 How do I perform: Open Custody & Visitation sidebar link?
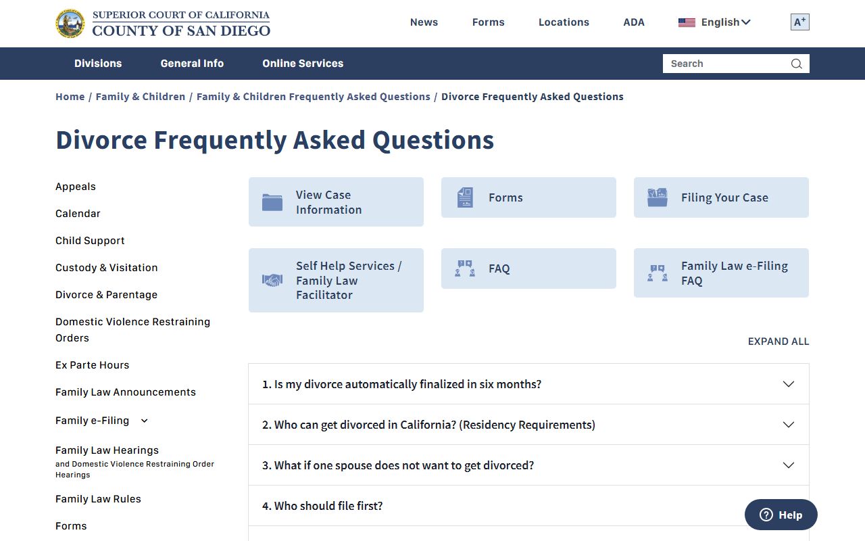(x=107, y=268)
